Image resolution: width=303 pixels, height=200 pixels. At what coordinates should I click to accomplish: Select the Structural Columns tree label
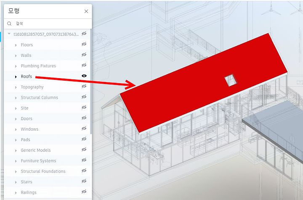pos(40,97)
